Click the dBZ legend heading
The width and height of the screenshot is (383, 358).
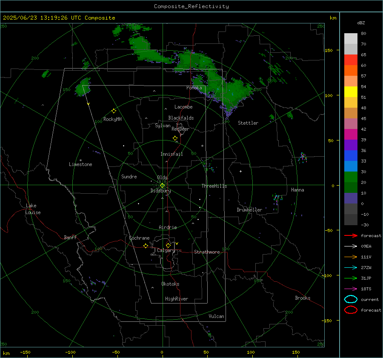[x=361, y=23]
